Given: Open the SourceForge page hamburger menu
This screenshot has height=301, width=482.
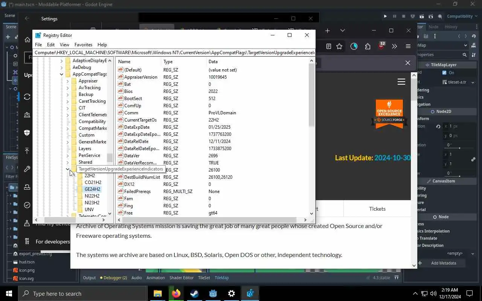Looking at the screenshot, I should pos(401,82).
